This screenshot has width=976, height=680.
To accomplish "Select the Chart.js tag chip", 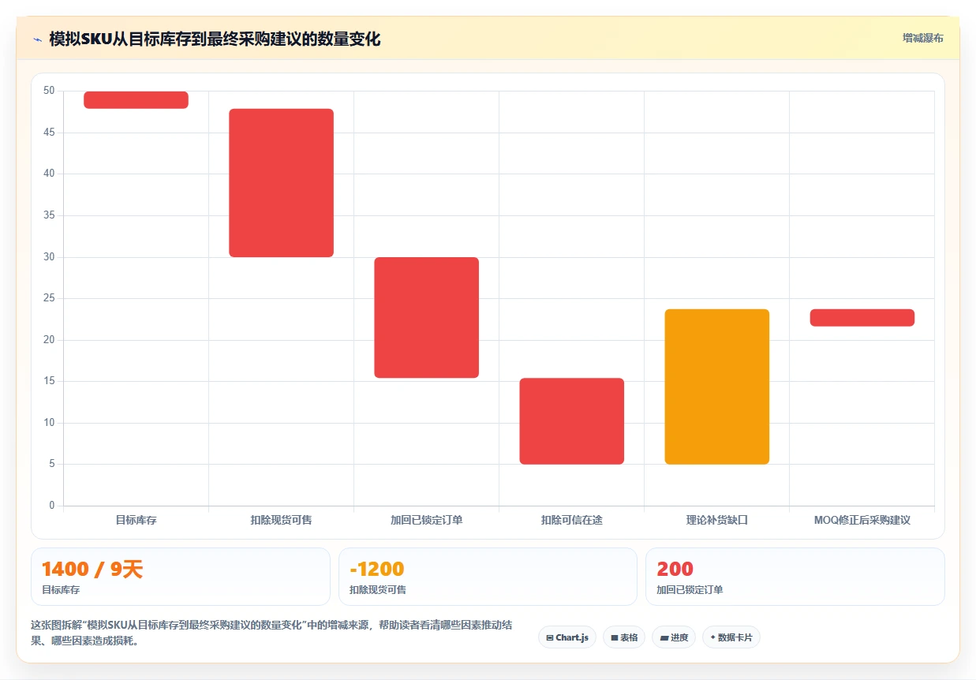I will (567, 637).
